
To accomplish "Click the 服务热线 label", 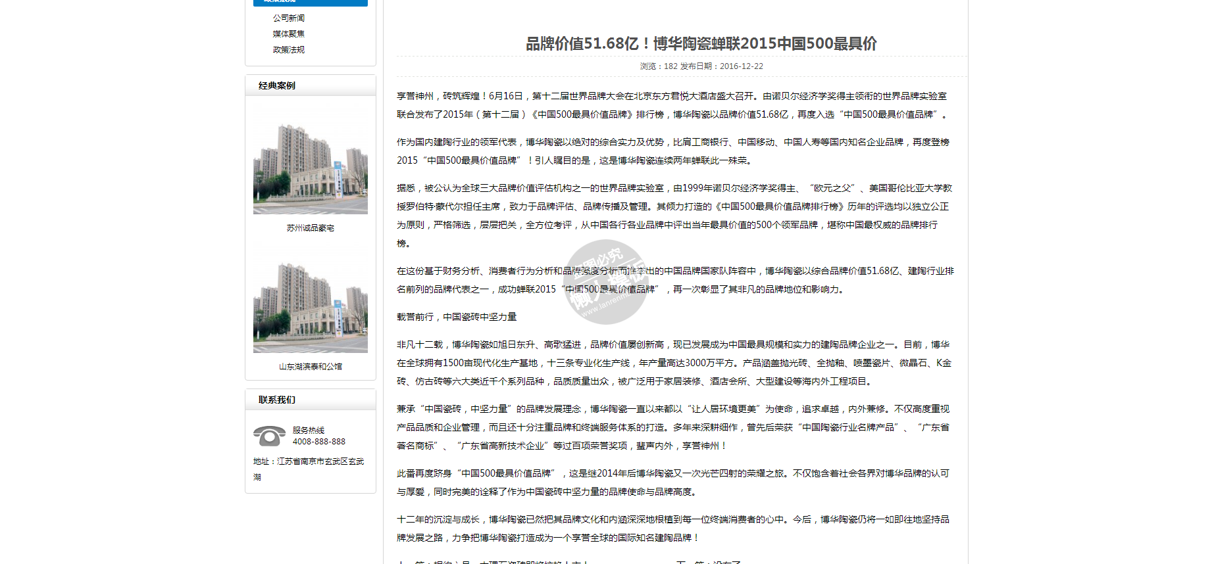I will (309, 431).
